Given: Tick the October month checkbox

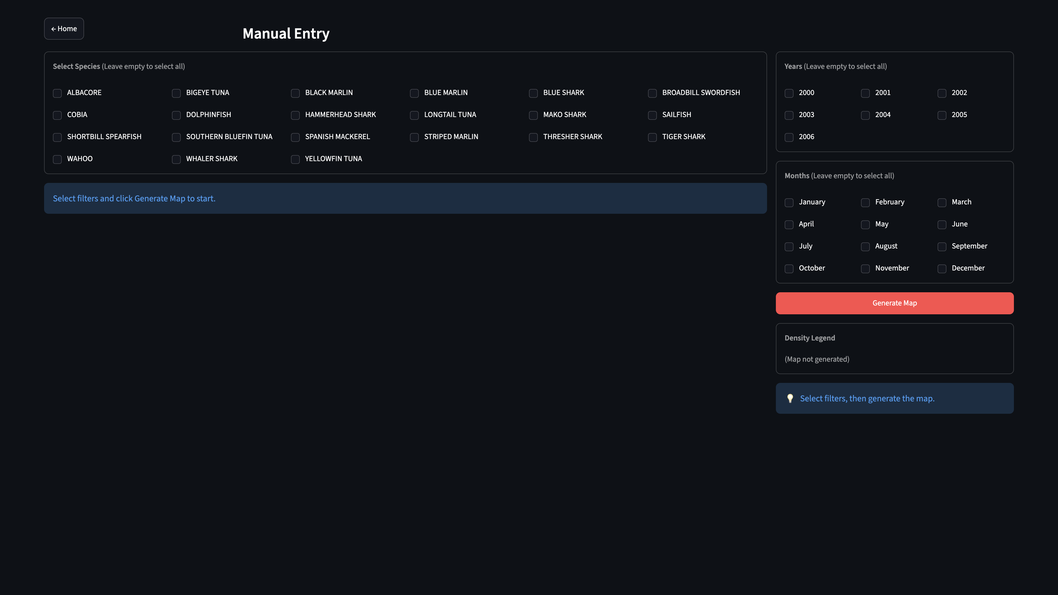Looking at the screenshot, I should click(789, 269).
